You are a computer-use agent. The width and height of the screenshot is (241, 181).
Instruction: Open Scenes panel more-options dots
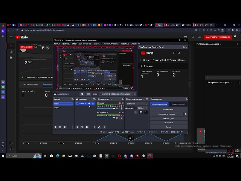coord(73,127)
